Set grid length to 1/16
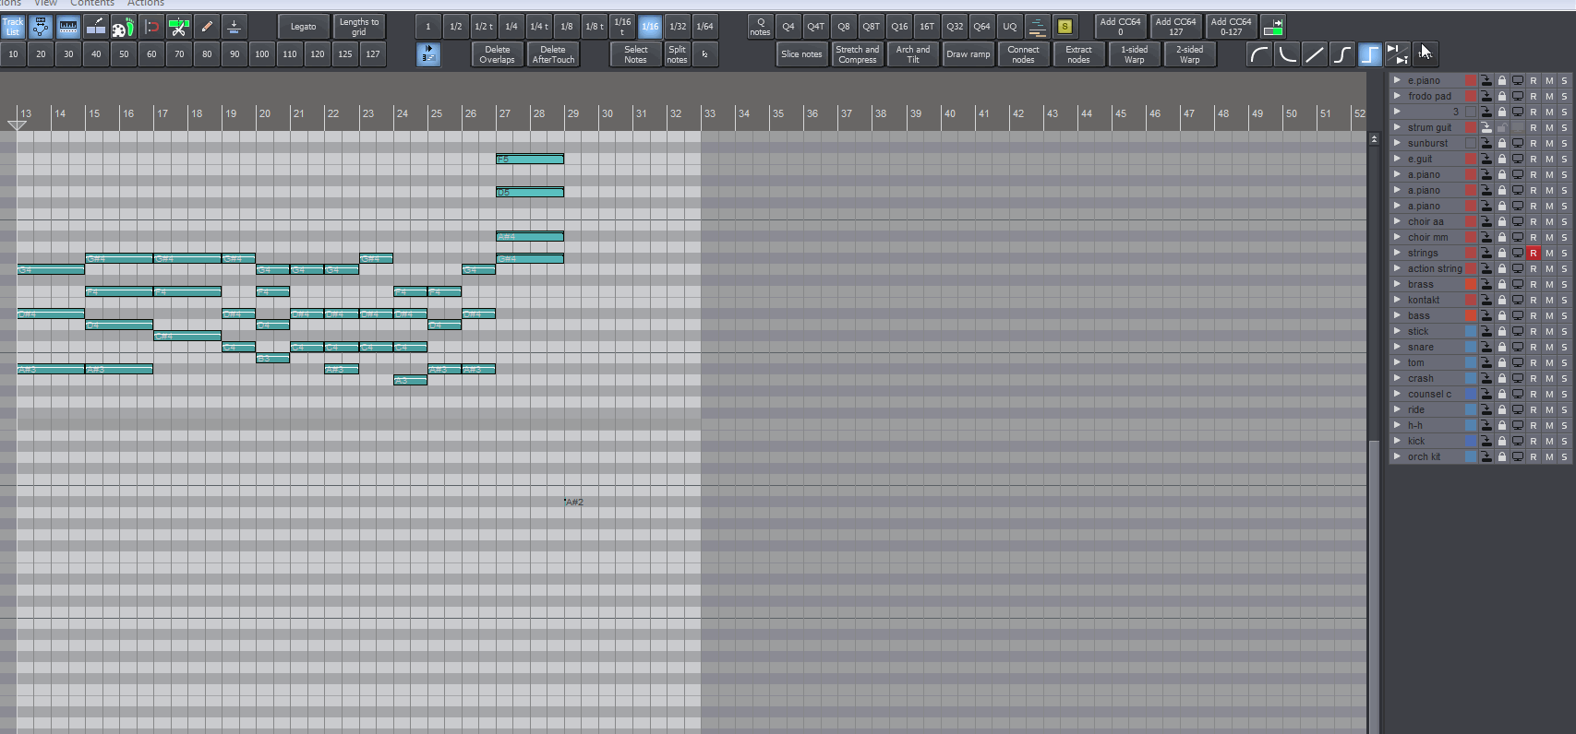The height and width of the screenshot is (734, 1576). (650, 27)
